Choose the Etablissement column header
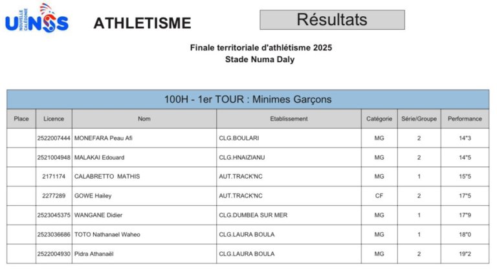This screenshot has width=497, height=277. click(x=289, y=119)
